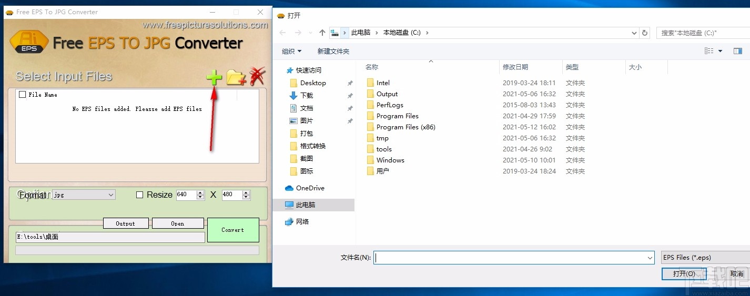Select the Program Files (x86) folder
Viewport: 750px width, 296px height.
tap(406, 127)
